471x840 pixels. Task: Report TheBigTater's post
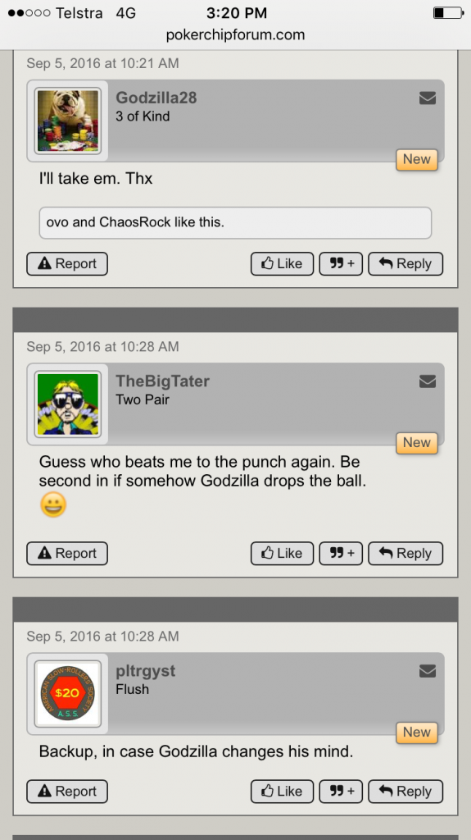click(67, 554)
